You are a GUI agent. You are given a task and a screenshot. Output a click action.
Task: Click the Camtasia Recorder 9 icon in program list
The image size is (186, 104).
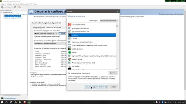(70, 25)
